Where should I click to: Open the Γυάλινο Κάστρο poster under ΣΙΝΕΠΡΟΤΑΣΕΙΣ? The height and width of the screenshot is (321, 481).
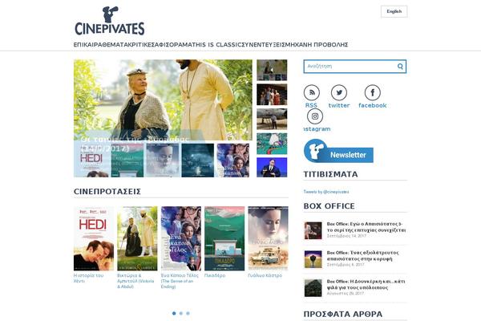pos(268,238)
